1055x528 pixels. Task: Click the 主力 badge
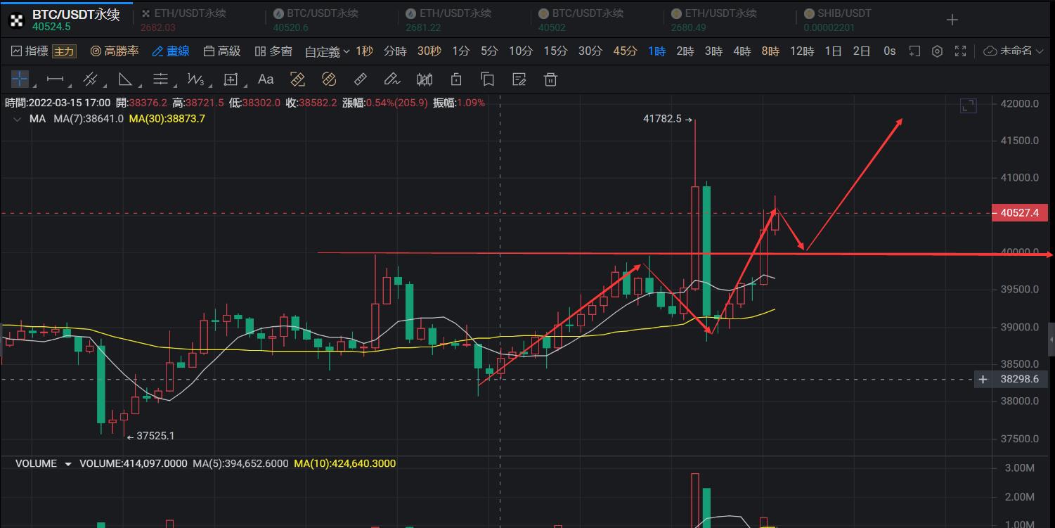tap(64, 51)
